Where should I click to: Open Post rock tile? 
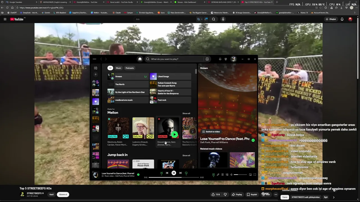[x=170, y=100]
